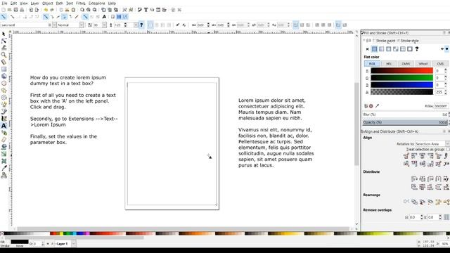Select the Star and polygon tool
Viewport: 450px width, 253px height.
point(4,91)
